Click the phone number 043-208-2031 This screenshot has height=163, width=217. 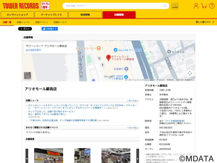(x=166, y=128)
